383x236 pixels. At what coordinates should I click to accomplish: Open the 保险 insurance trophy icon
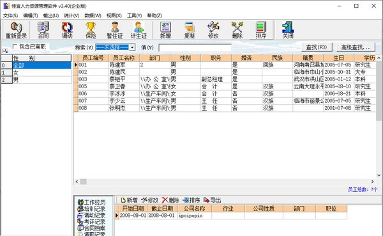point(91,30)
